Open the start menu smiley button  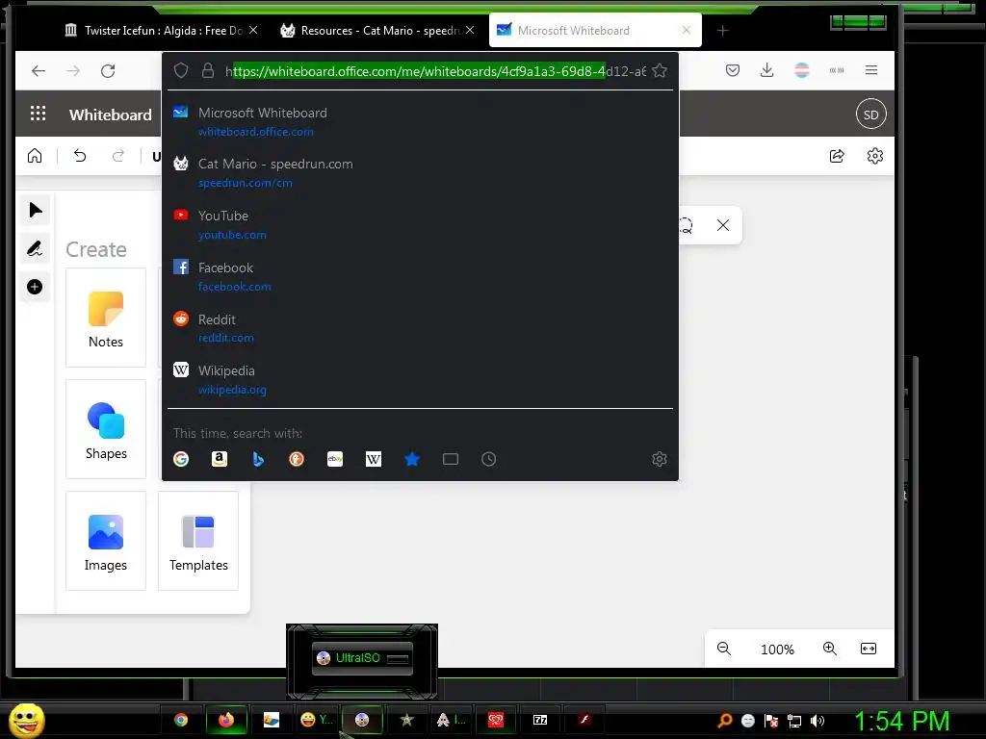point(26,720)
